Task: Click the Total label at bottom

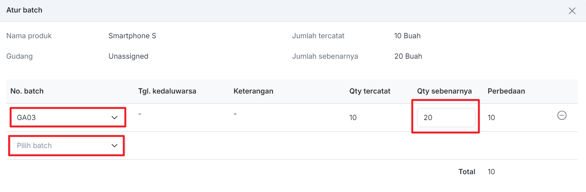Action: pyautogui.click(x=467, y=172)
